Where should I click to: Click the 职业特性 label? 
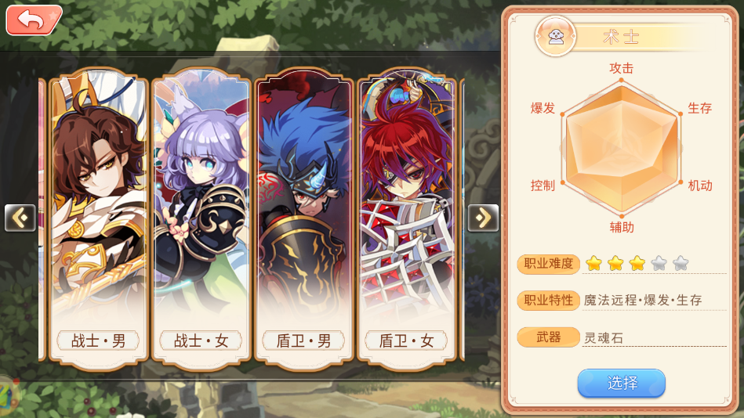point(549,301)
